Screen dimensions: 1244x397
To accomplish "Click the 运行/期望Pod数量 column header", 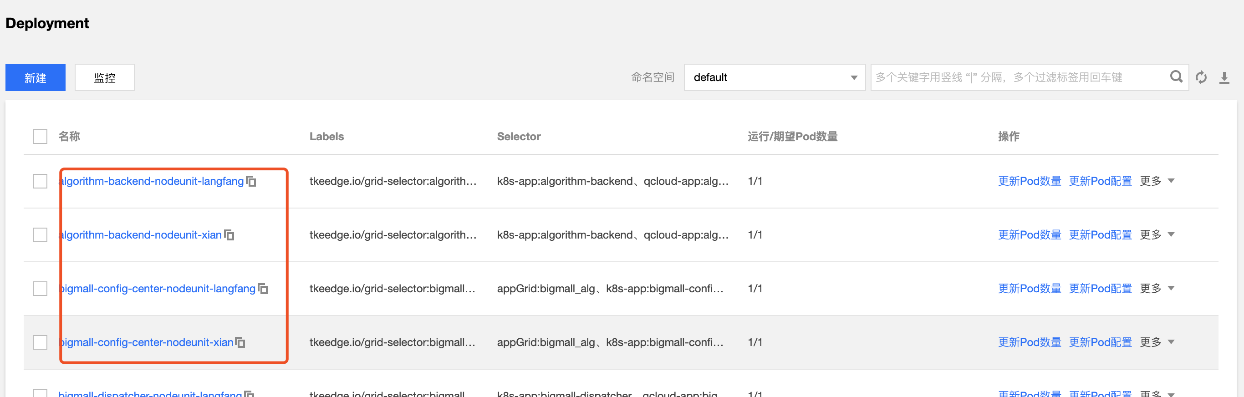I will click(792, 137).
